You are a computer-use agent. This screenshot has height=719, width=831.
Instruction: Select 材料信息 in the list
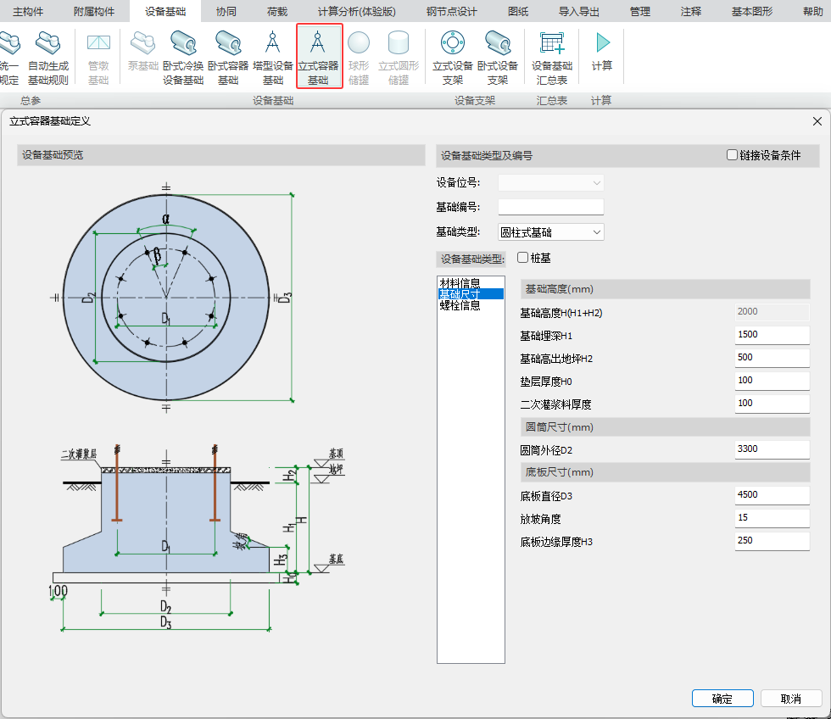tap(460, 283)
